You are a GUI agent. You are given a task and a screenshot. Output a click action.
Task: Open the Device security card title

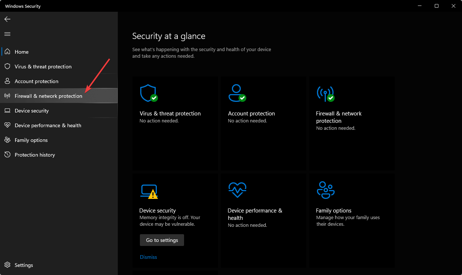coord(158,211)
